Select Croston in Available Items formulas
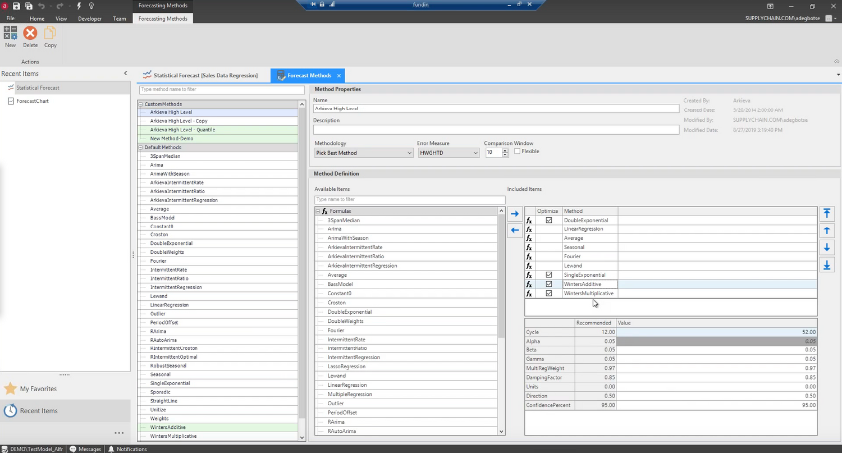This screenshot has height=453, width=842. pyautogui.click(x=406, y=303)
